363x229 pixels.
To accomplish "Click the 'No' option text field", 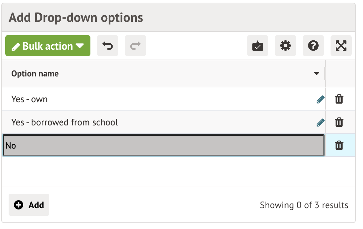I will tap(163, 145).
